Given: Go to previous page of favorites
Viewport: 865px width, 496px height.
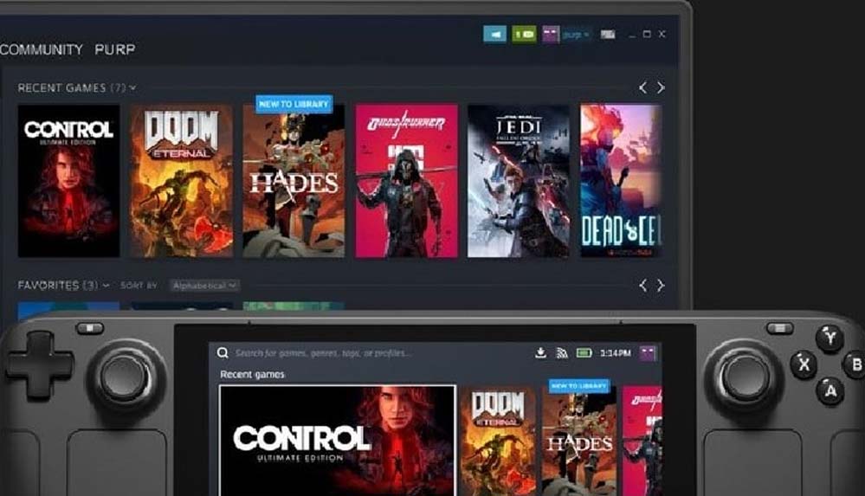Looking at the screenshot, I should (x=642, y=286).
